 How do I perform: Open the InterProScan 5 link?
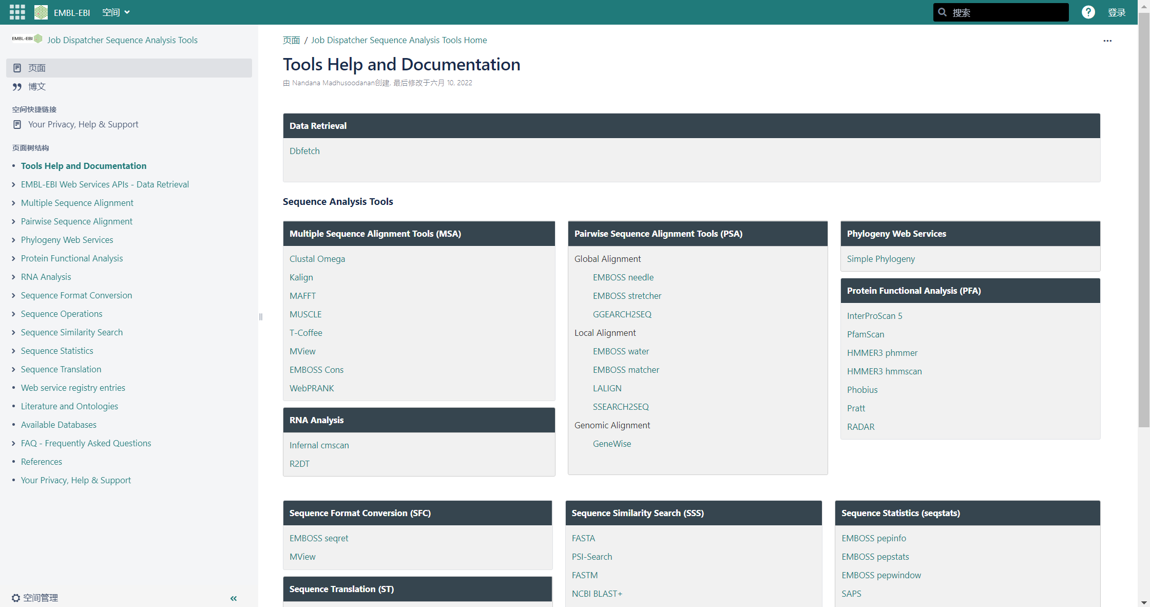pos(874,316)
